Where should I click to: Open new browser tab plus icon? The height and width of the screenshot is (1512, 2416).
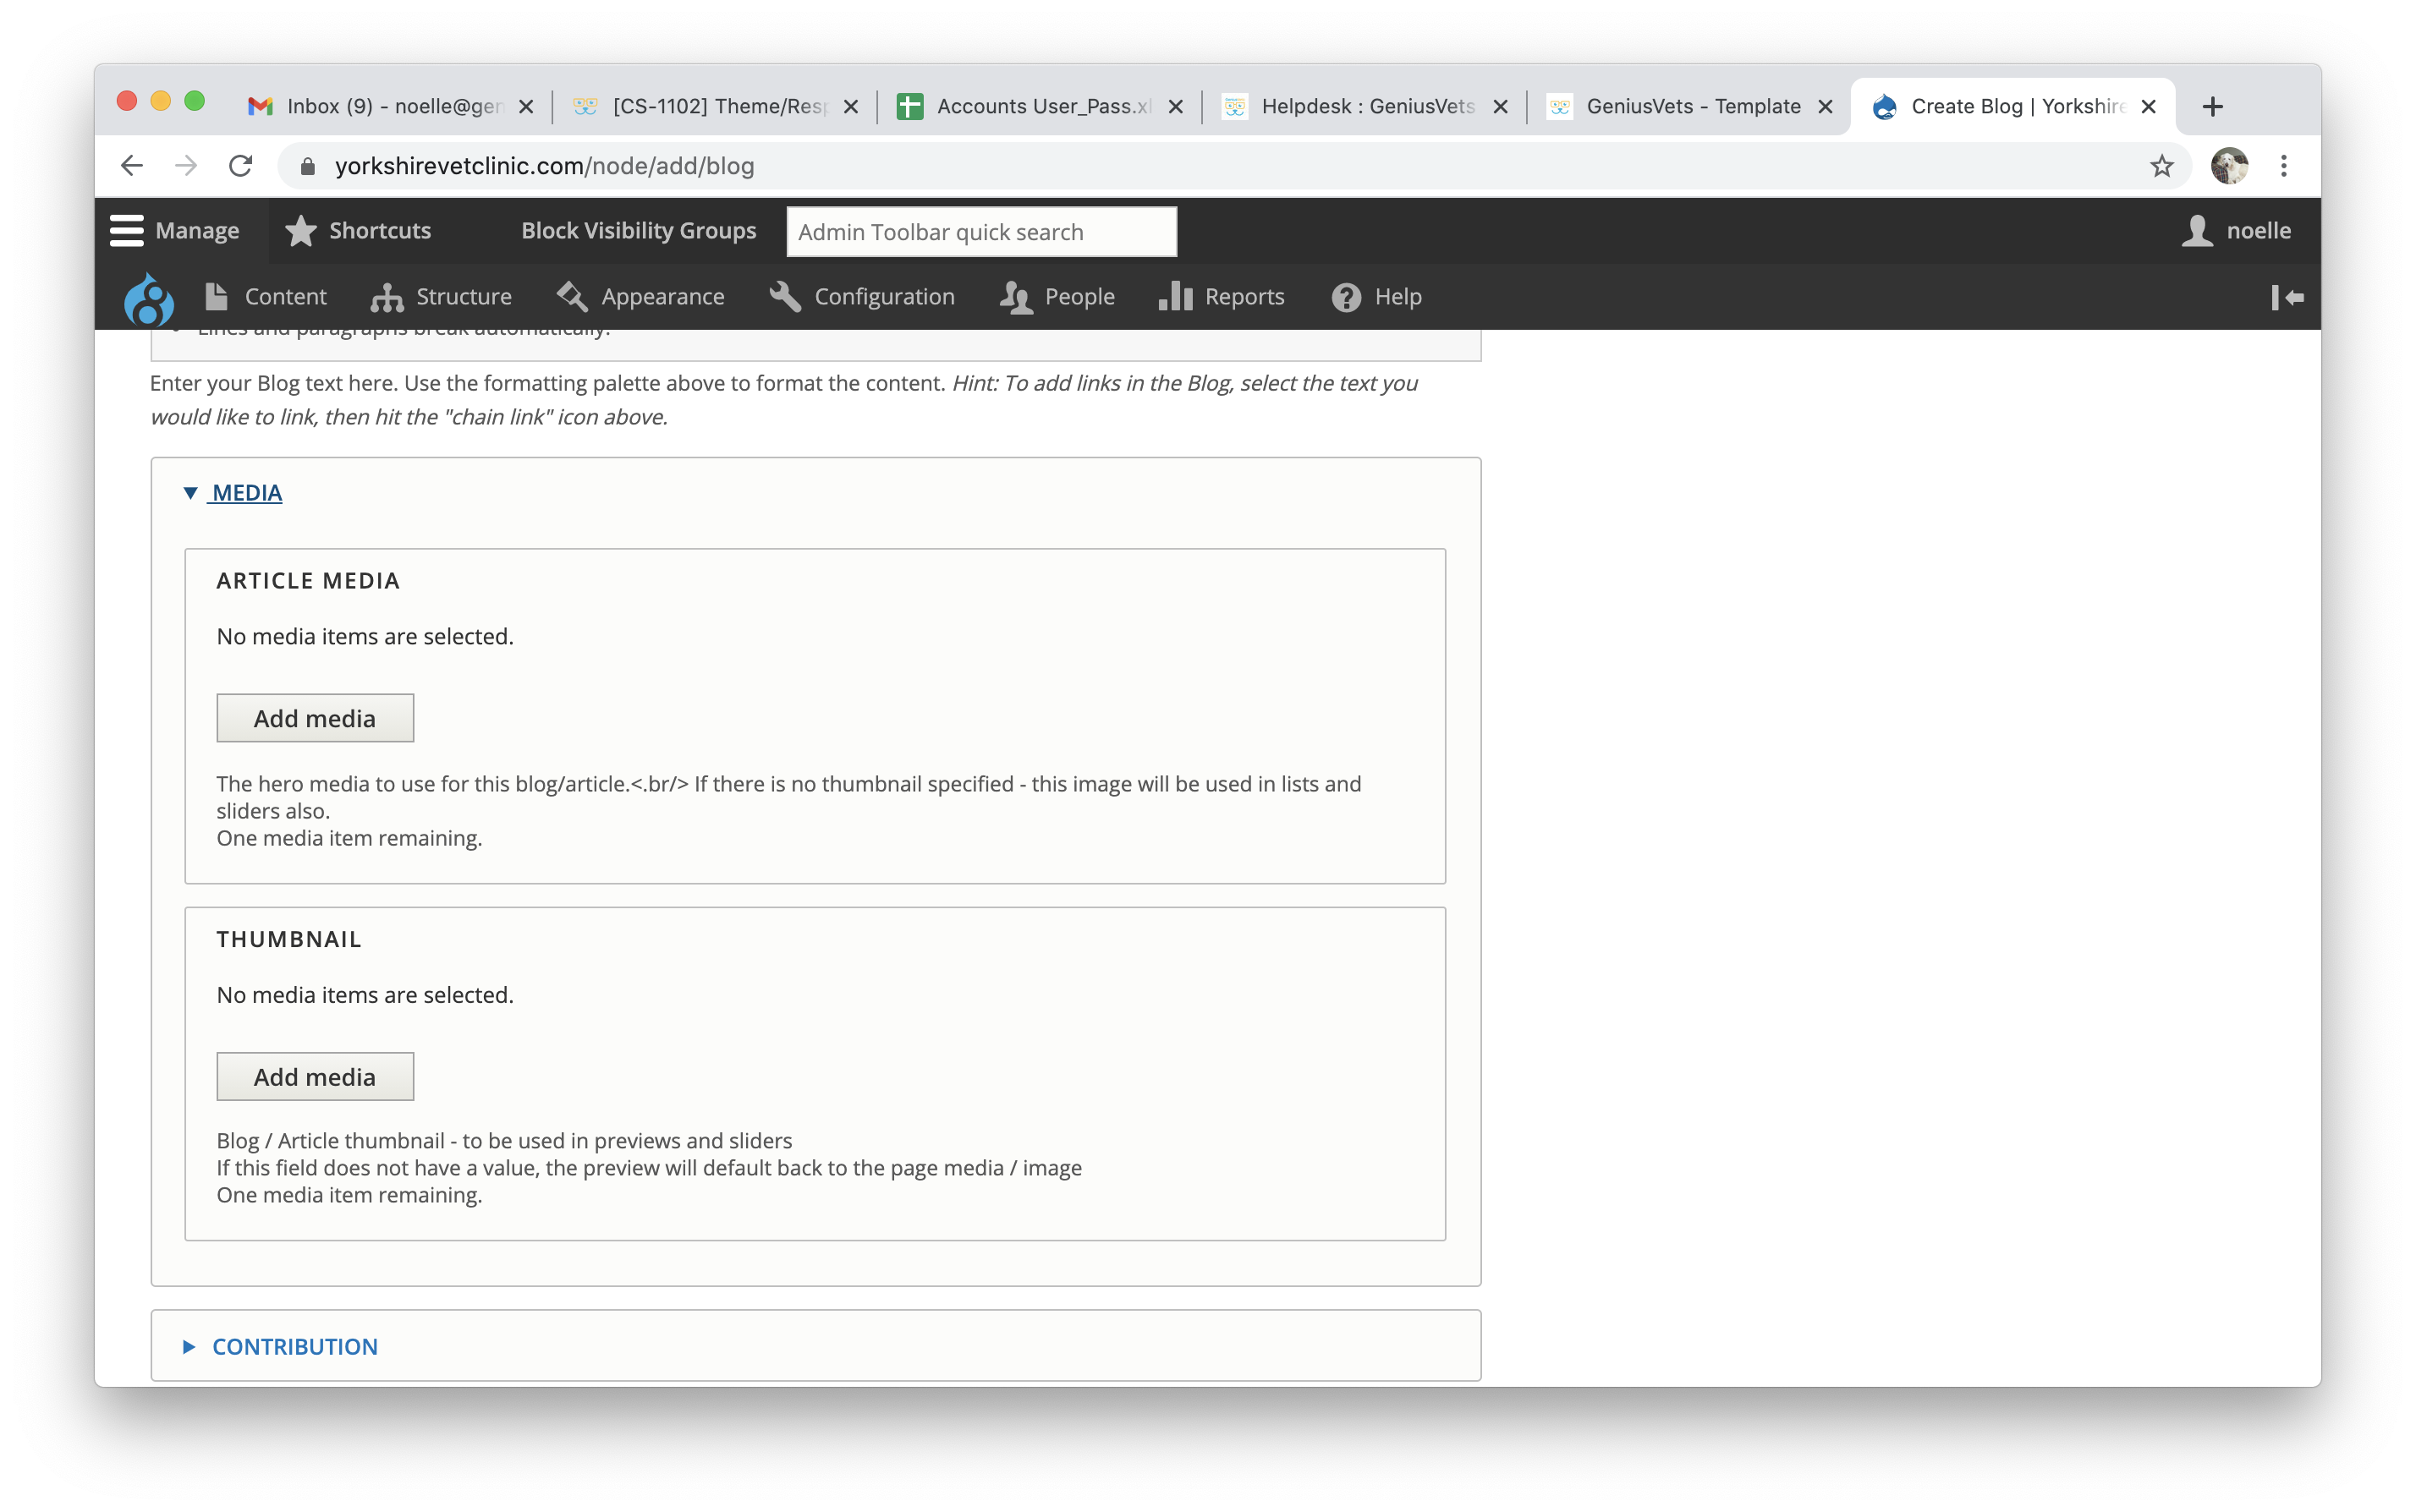[2212, 107]
